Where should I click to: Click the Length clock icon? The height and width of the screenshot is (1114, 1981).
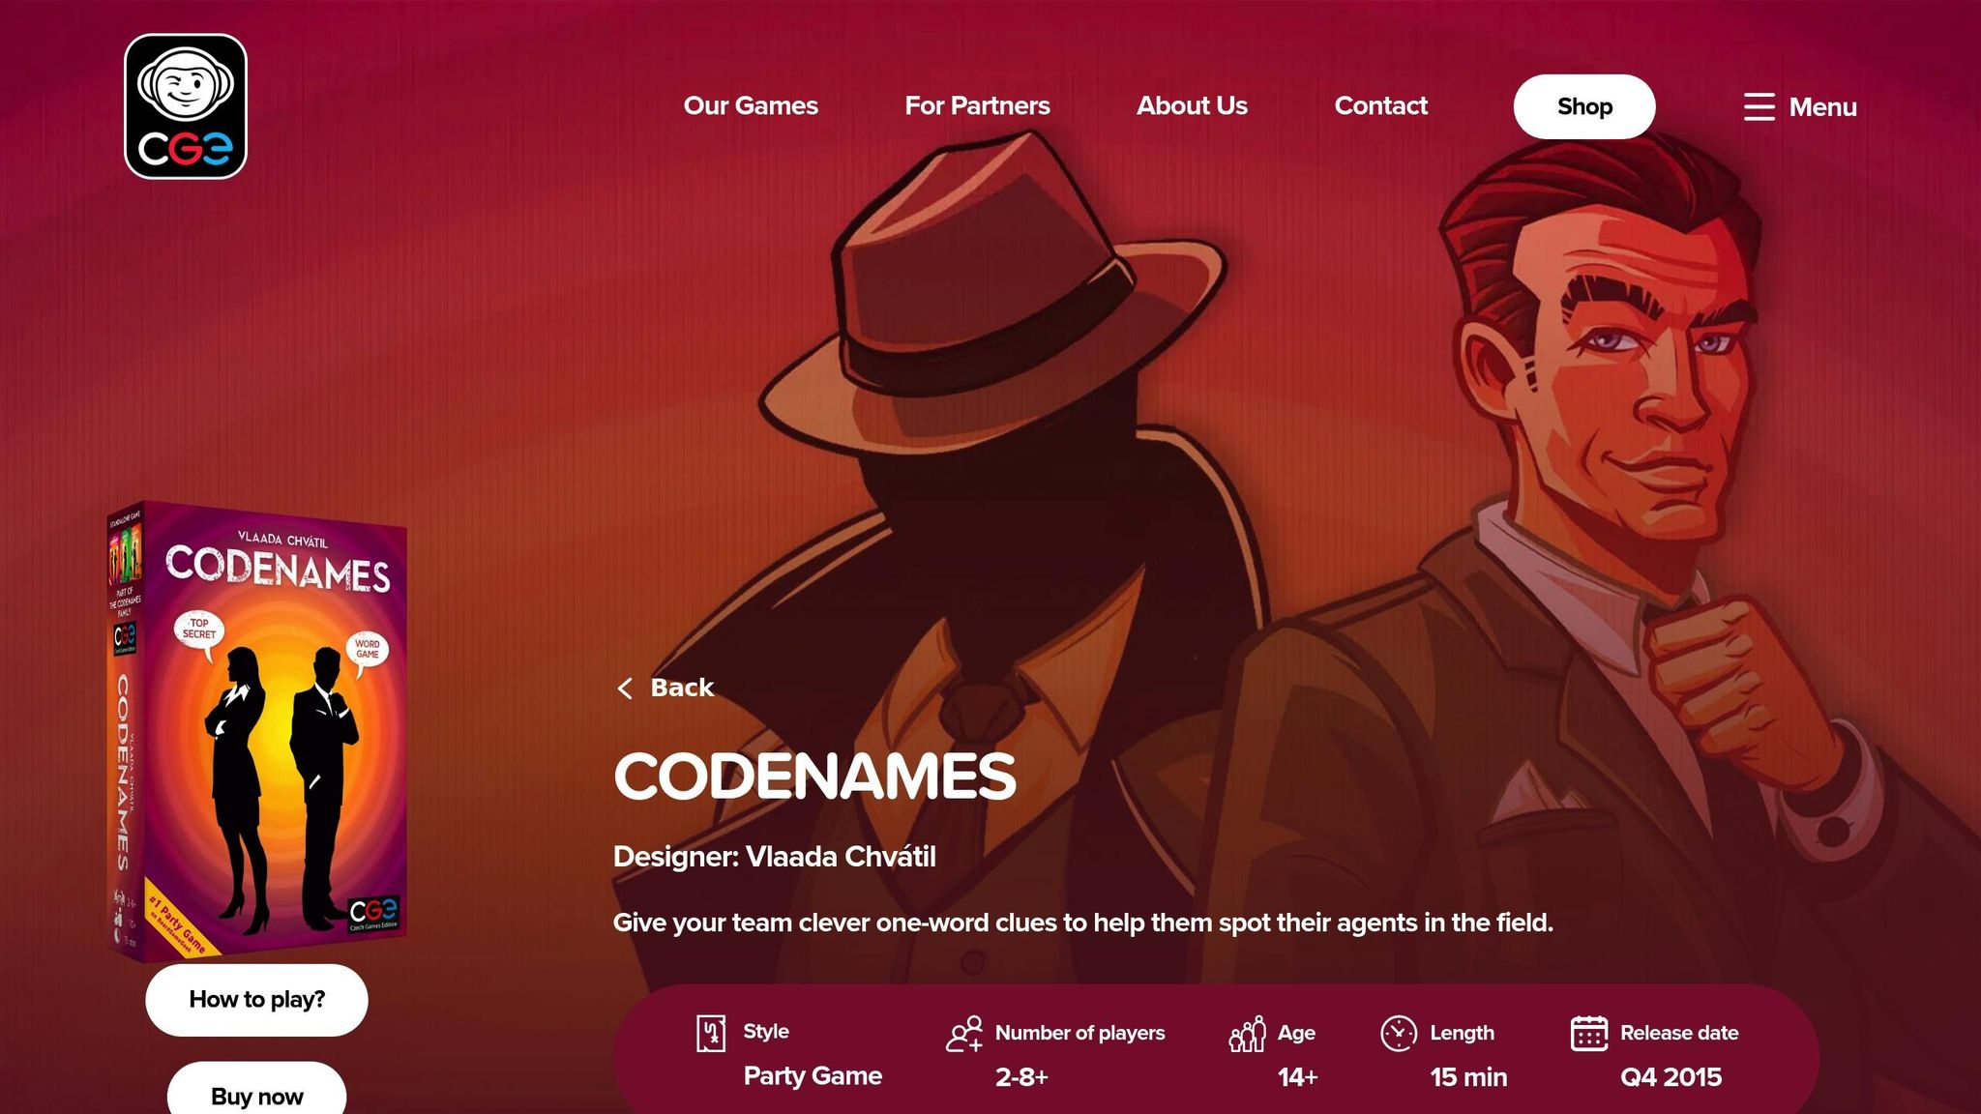point(1399,1034)
